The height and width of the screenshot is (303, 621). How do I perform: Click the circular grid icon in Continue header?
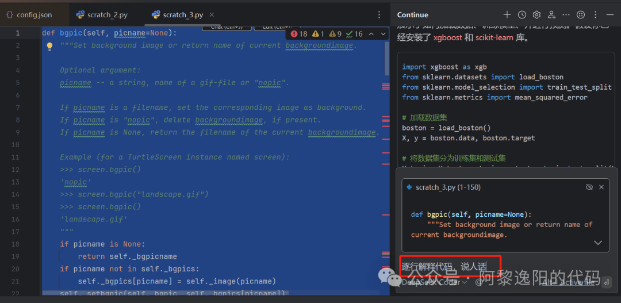click(x=581, y=15)
